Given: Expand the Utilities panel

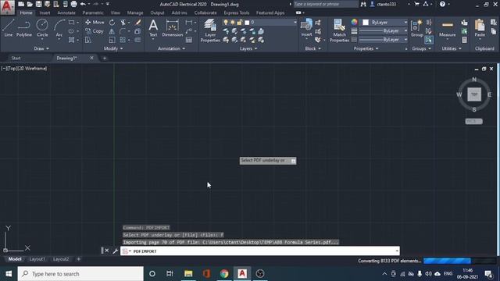Looking at the screenshot, I should [452, 48].
